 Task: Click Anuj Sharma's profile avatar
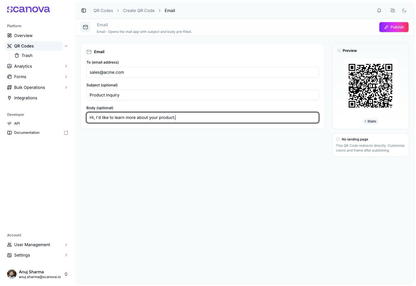pyautogui.click(x=12, y=274)
